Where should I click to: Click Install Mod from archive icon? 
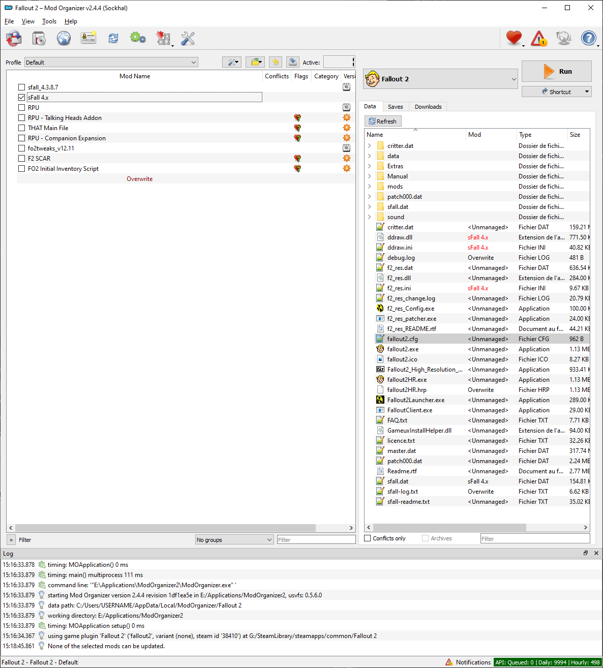tap(39, 38)
